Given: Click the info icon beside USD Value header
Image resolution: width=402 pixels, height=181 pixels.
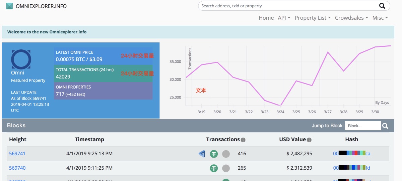Looking at the screenshot, I should [x=309, y=140].
